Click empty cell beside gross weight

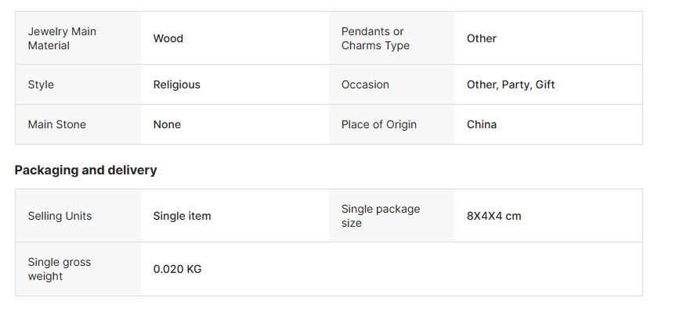[x=486, y=269]
